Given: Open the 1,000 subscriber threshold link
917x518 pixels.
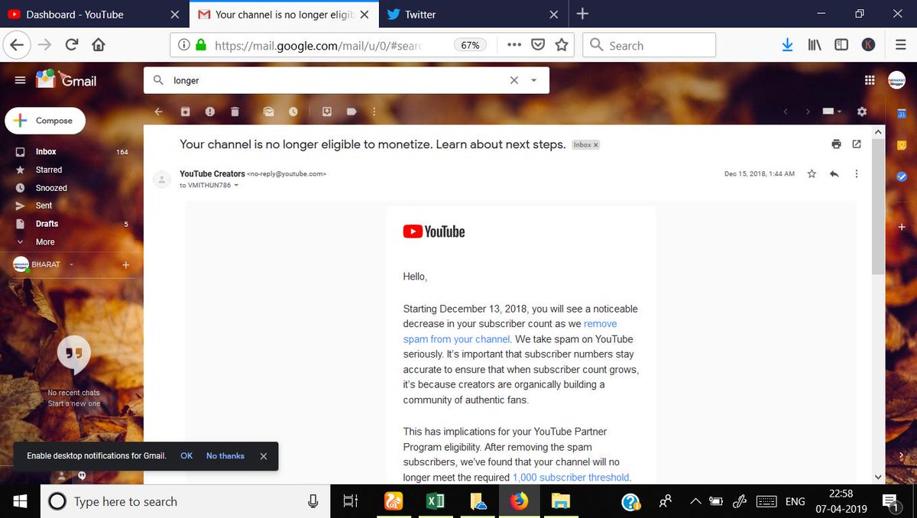Looking at the screenshot, I should [571, 478].
